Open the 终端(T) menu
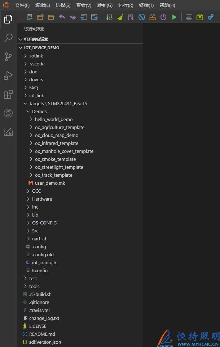This screenshot has width=220, height=347. 146,5
